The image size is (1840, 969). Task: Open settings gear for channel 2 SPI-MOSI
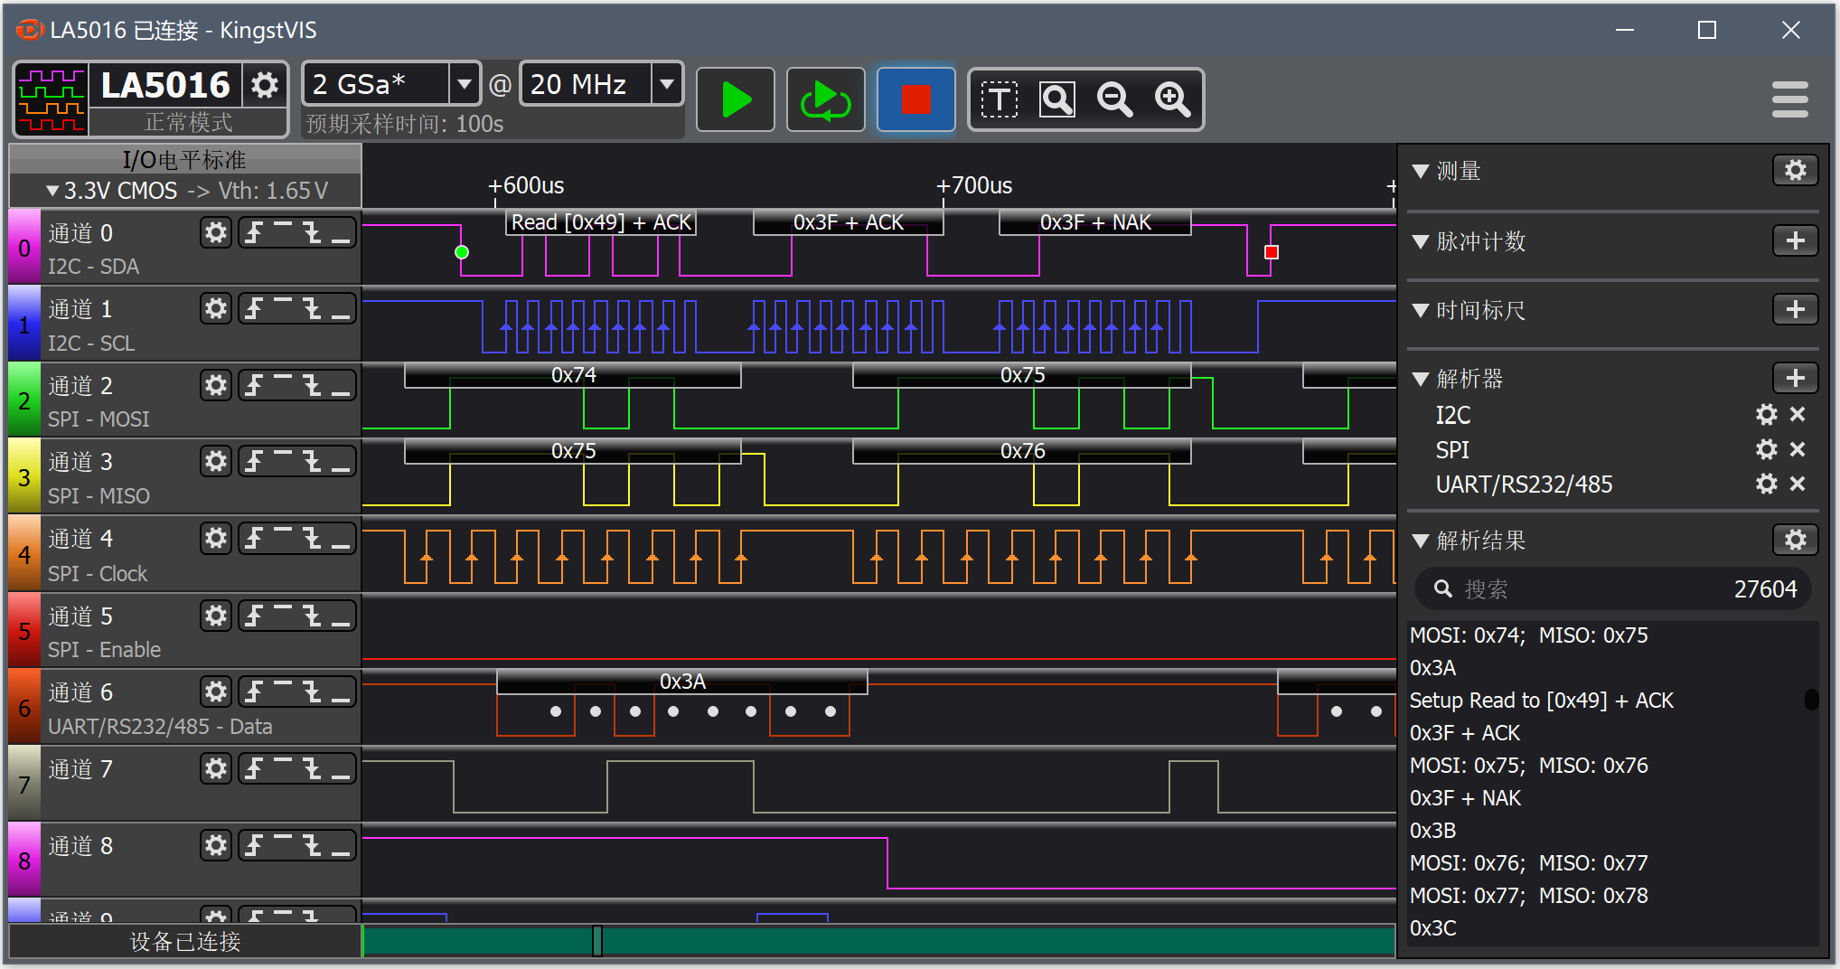click(x=216, y=386)
